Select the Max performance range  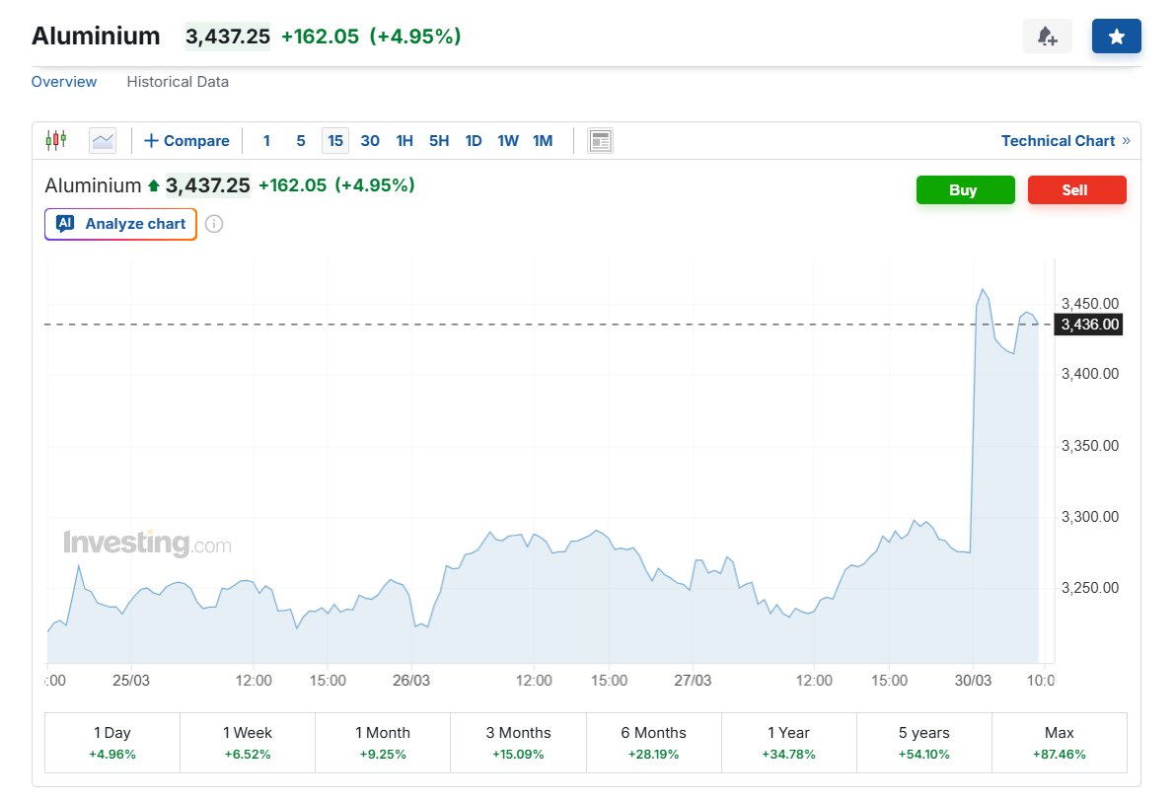pyautogui.click(x=1059, y=743)
